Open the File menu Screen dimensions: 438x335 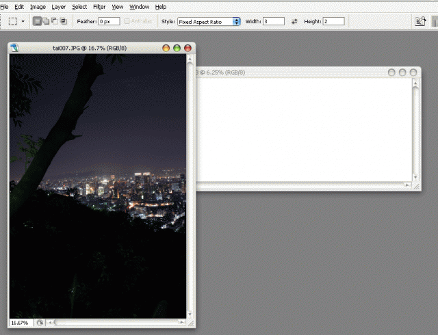pos(4,7)
